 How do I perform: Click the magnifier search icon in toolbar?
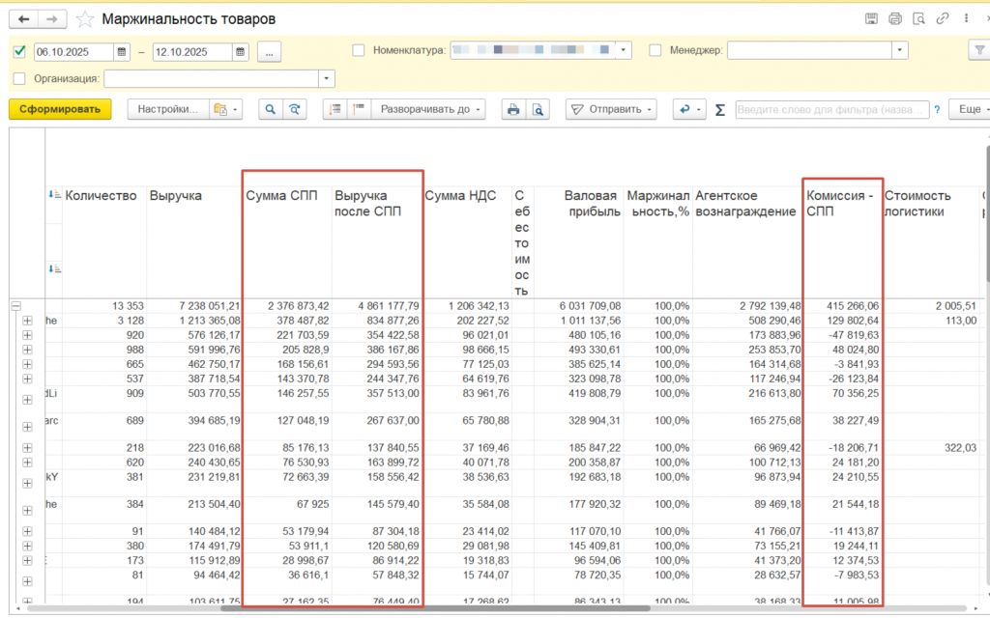pyautogui.click(x=270, y=109)
